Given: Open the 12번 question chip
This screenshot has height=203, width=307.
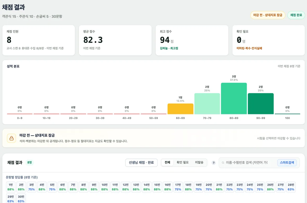Looking at the screenshot, I should 126,187.
